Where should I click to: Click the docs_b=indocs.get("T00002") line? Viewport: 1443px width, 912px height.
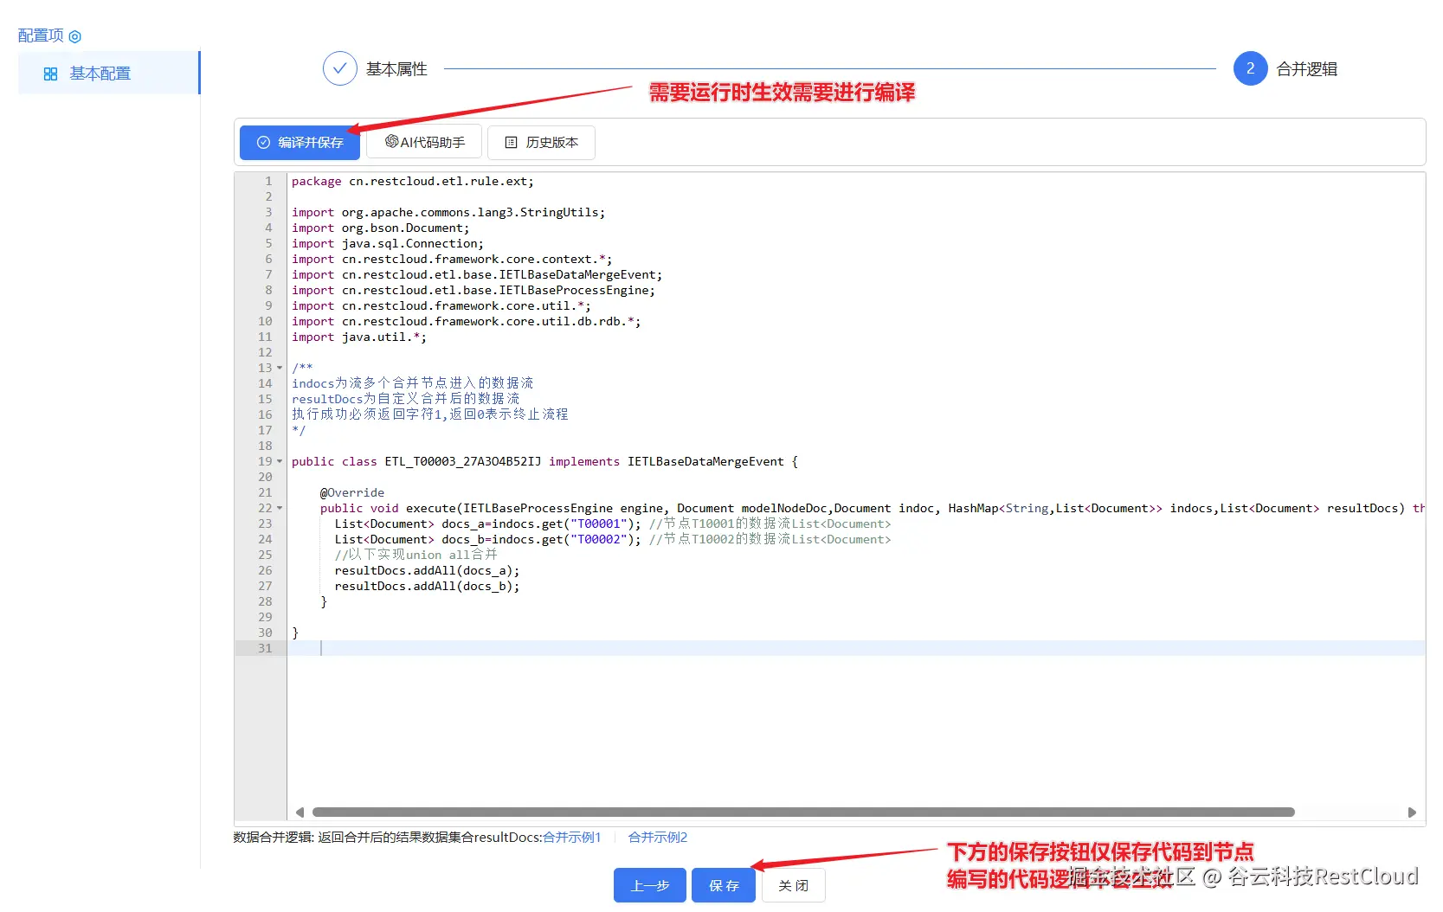pyautogui.click(x=613, y=539)
